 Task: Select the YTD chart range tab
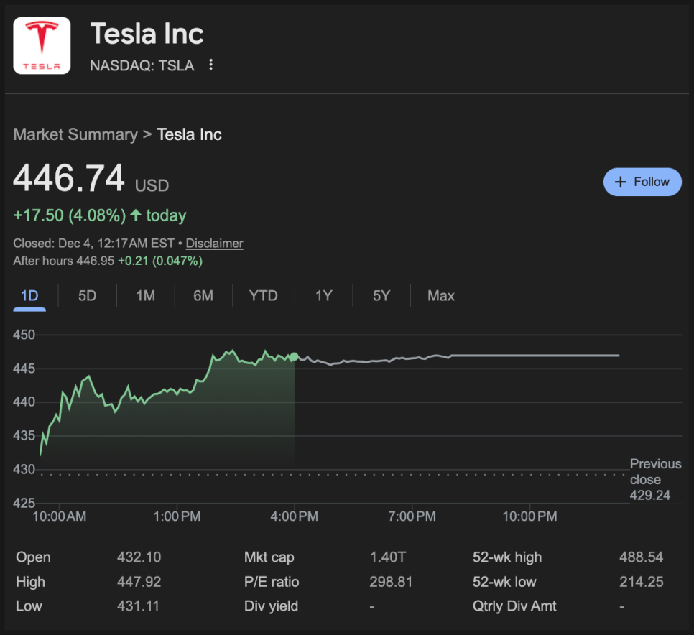click(x=263, y=296)
